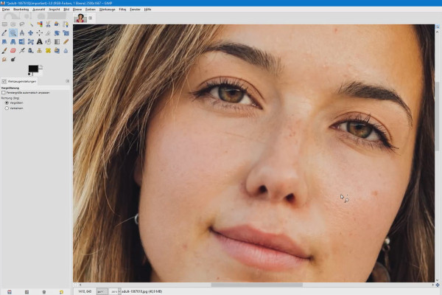The image size is (442, 295).
Task: Click the white background color swatch
Action: pyautogui.click(x=41, y=74)
